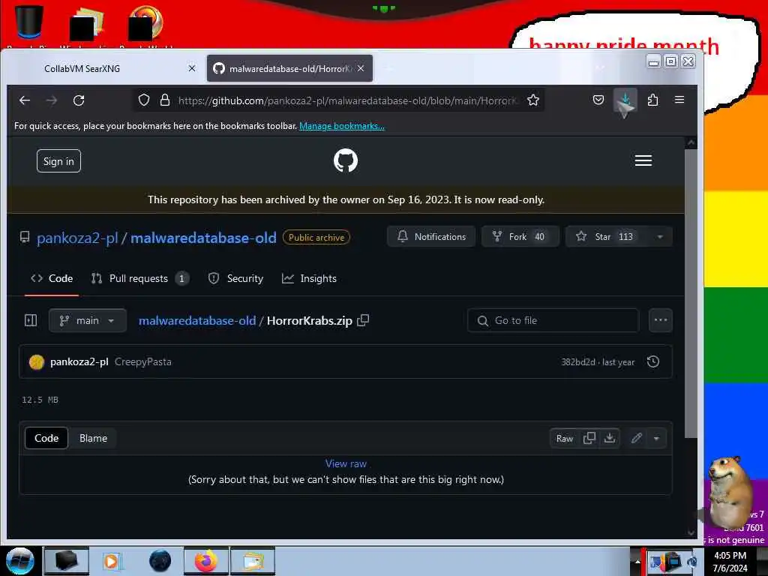Fork the repository with Fork 40
Screen dimensions: 768x576
point(520,236)
